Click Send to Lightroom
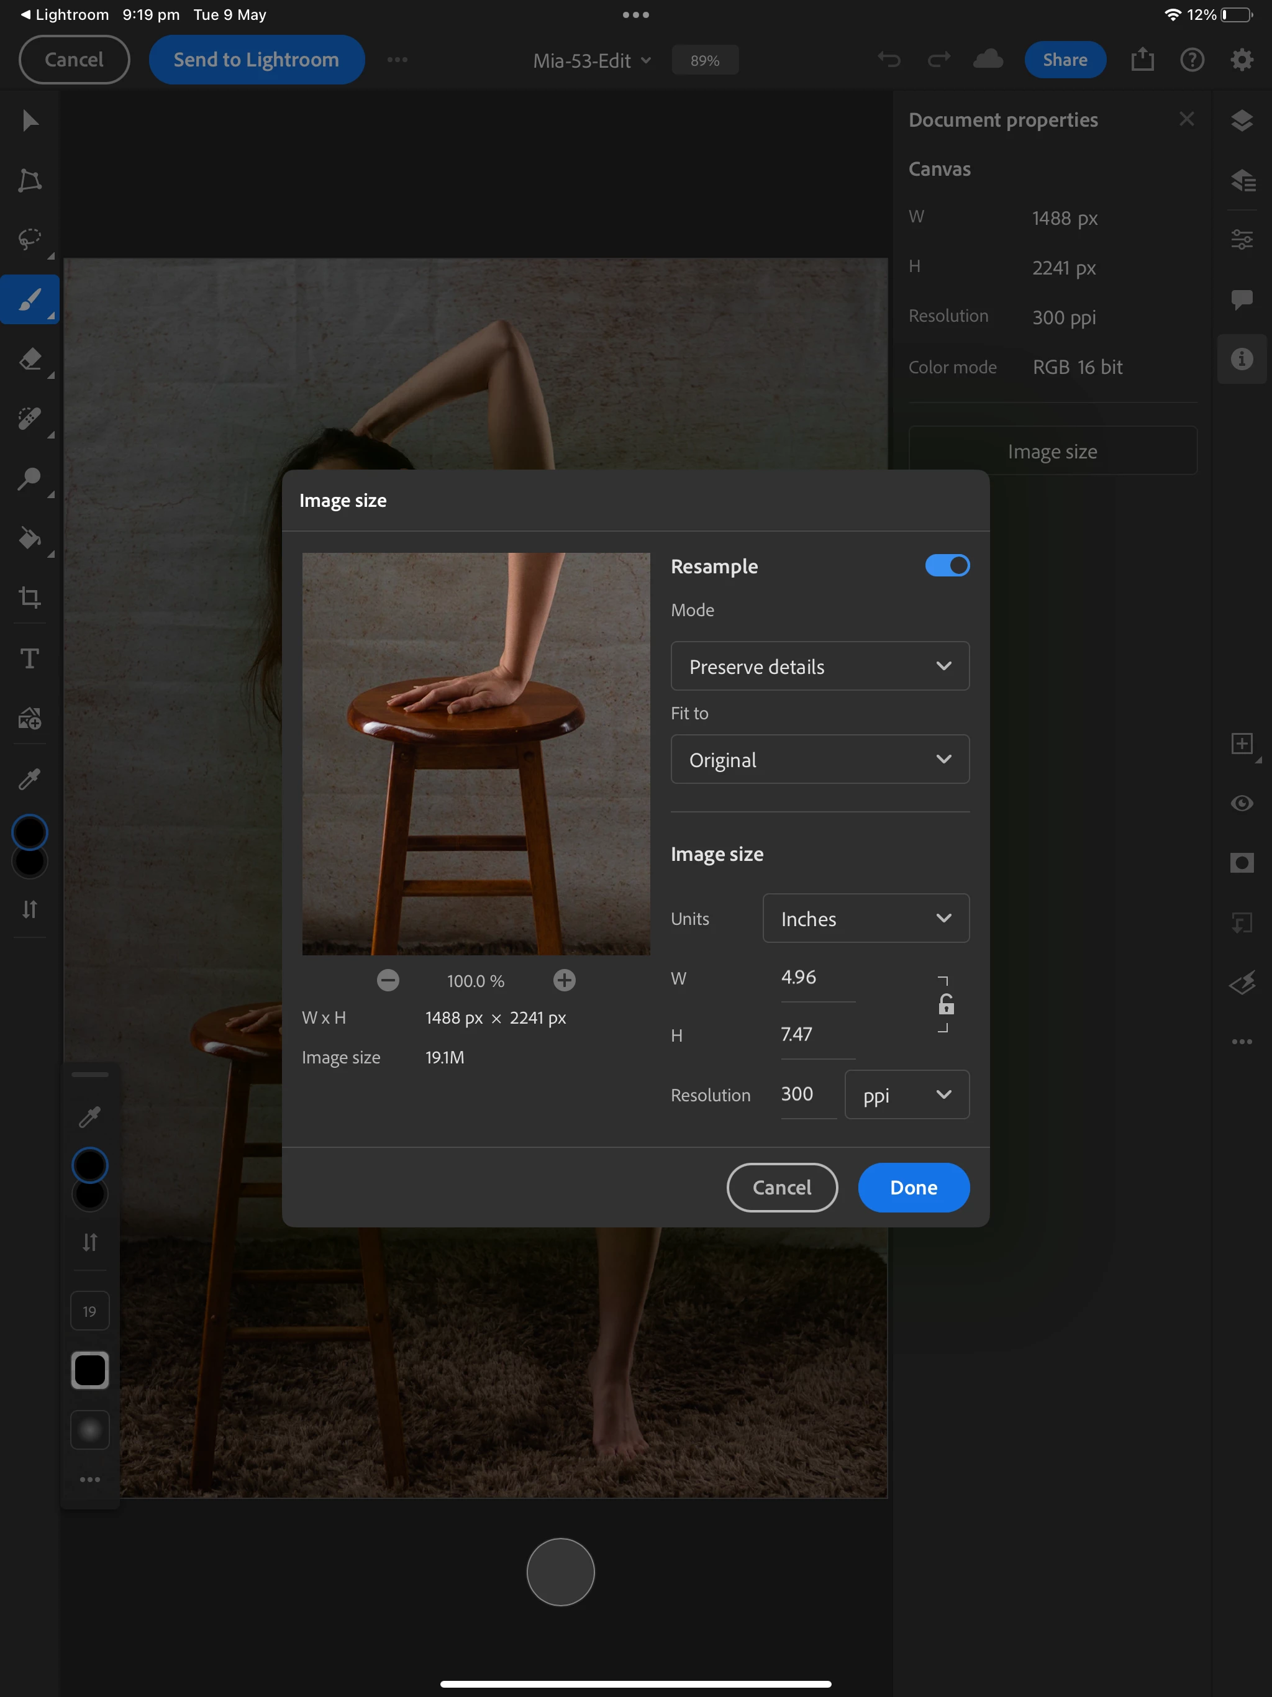Viewport: 1272px width, 1697px height. pyautogui.click(x=257, y=60)
